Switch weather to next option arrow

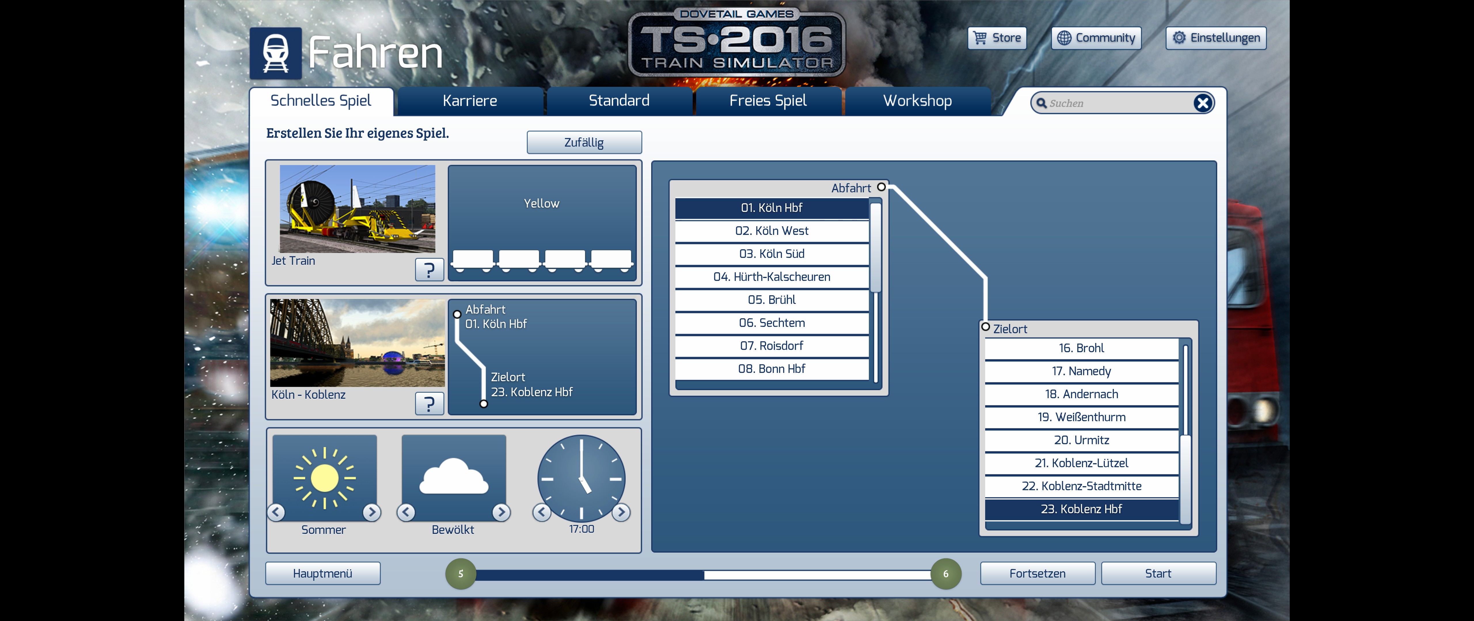pyautogui.click(x=501, y=512)
